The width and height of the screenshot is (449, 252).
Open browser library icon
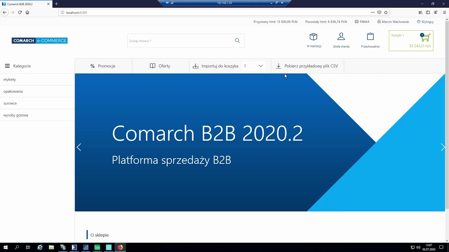coord(421,12)
